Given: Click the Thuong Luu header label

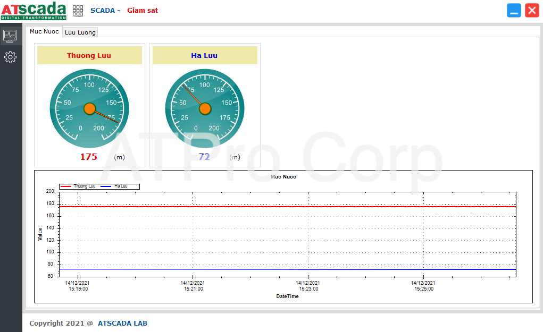Looking at the screenshot, I should tap(89, 55).
